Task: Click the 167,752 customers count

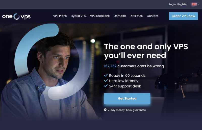Action: point(110,66)
